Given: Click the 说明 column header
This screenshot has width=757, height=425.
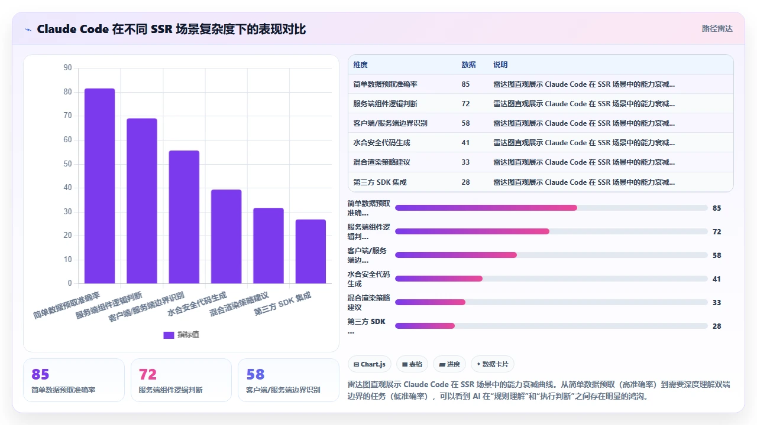Looking at the screenshot, I should click(500, 65).
